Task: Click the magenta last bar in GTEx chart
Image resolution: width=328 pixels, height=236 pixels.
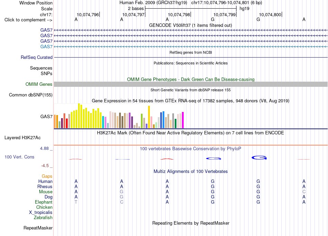Action: tap(183, 120)
